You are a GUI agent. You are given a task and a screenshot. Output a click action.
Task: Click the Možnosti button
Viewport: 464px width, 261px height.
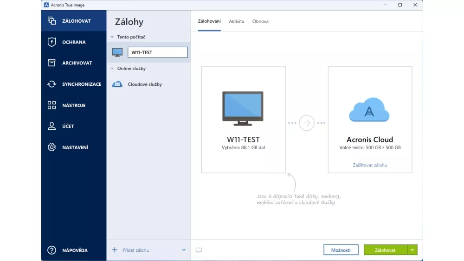click(x=341, y=250)
